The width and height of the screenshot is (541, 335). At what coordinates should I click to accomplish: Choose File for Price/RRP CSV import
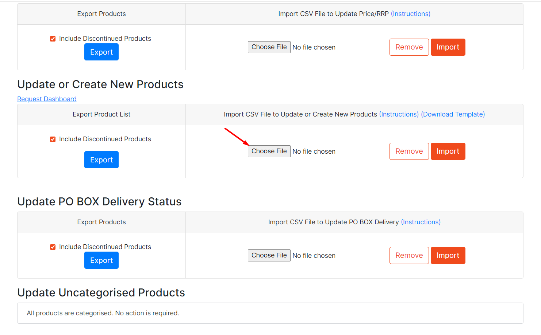269,47
